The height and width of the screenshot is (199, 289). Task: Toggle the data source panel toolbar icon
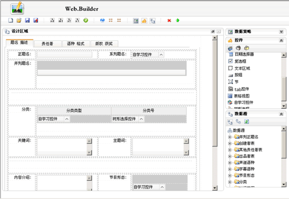[x=153, y=20]
